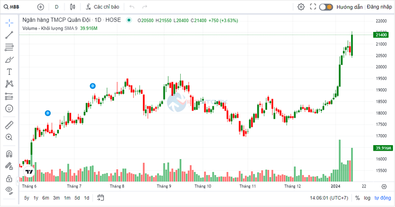Select the brush drawing tool
The height and width of the screenshot is (207, 395).
tap(9, 60)
